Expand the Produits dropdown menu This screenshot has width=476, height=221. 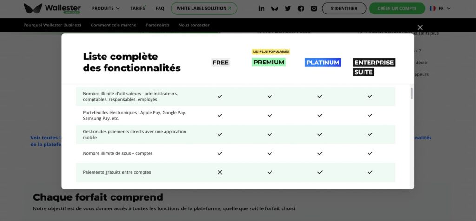(106, 8)
